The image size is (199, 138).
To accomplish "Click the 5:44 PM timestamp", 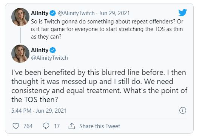I will (x=21, y=111).
